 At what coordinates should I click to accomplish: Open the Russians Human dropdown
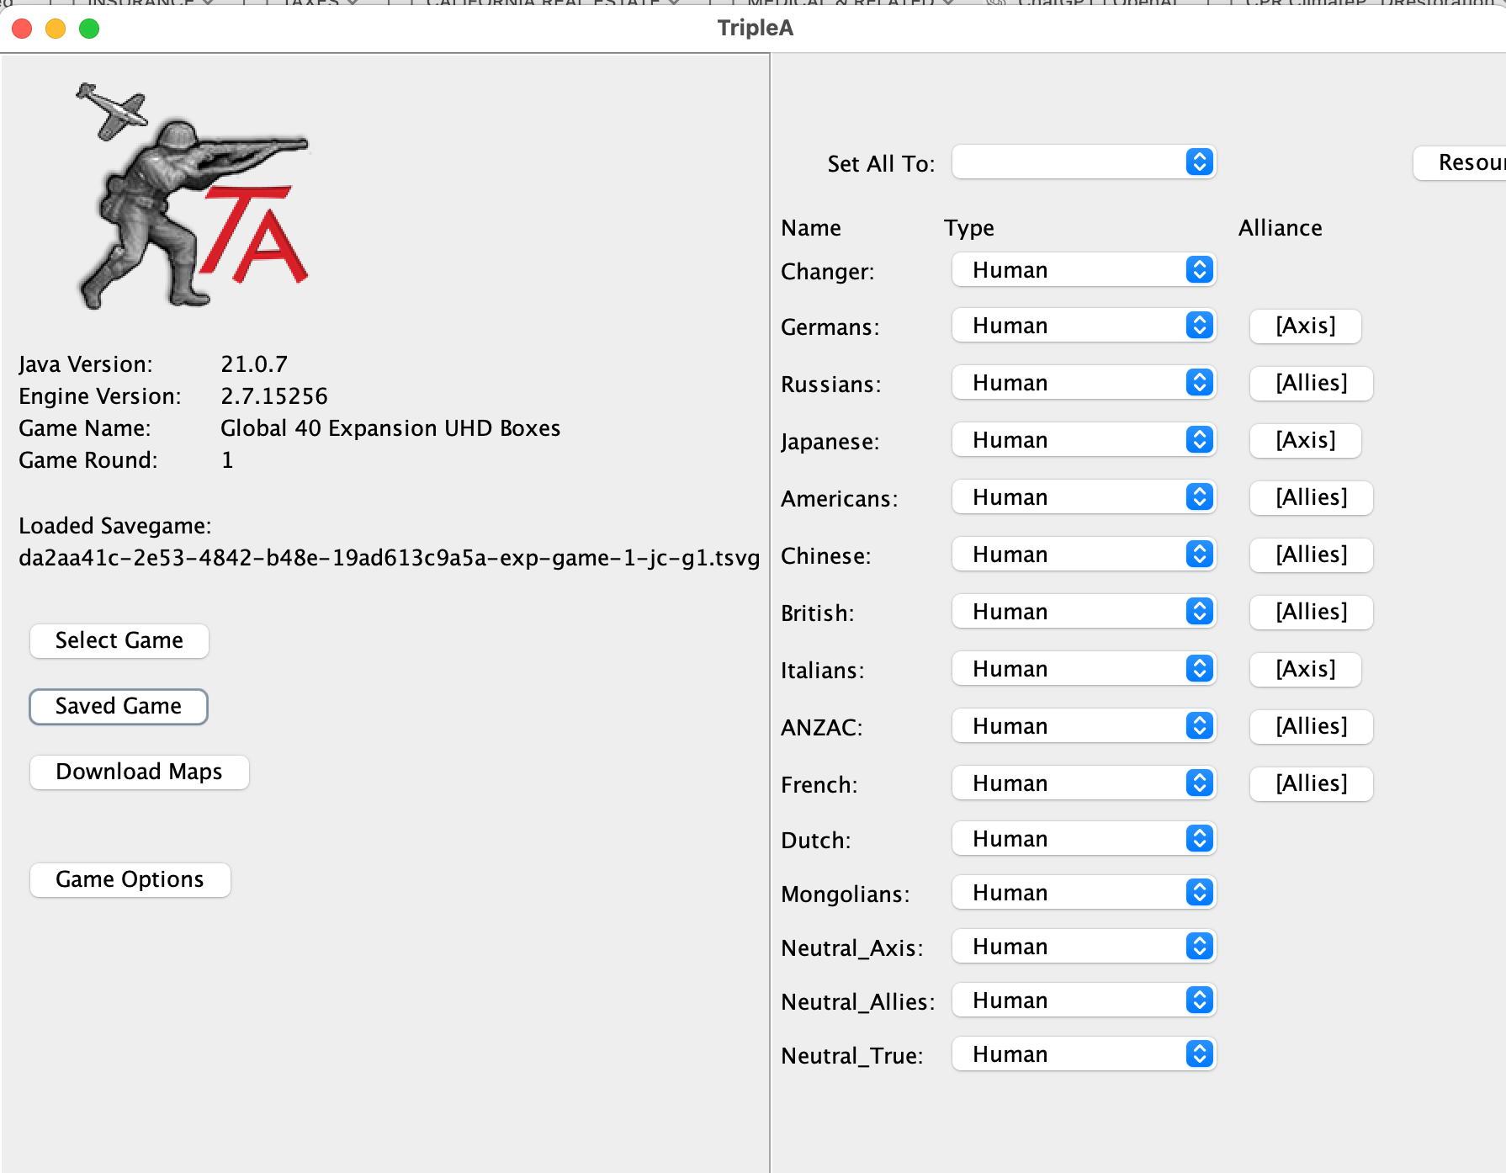coord(1083,383)
